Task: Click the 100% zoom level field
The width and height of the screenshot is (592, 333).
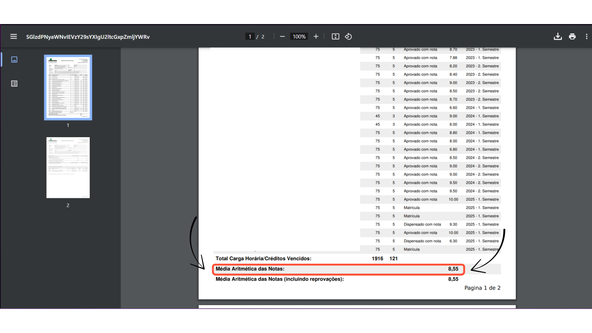Action: click(x=299, y=36)
